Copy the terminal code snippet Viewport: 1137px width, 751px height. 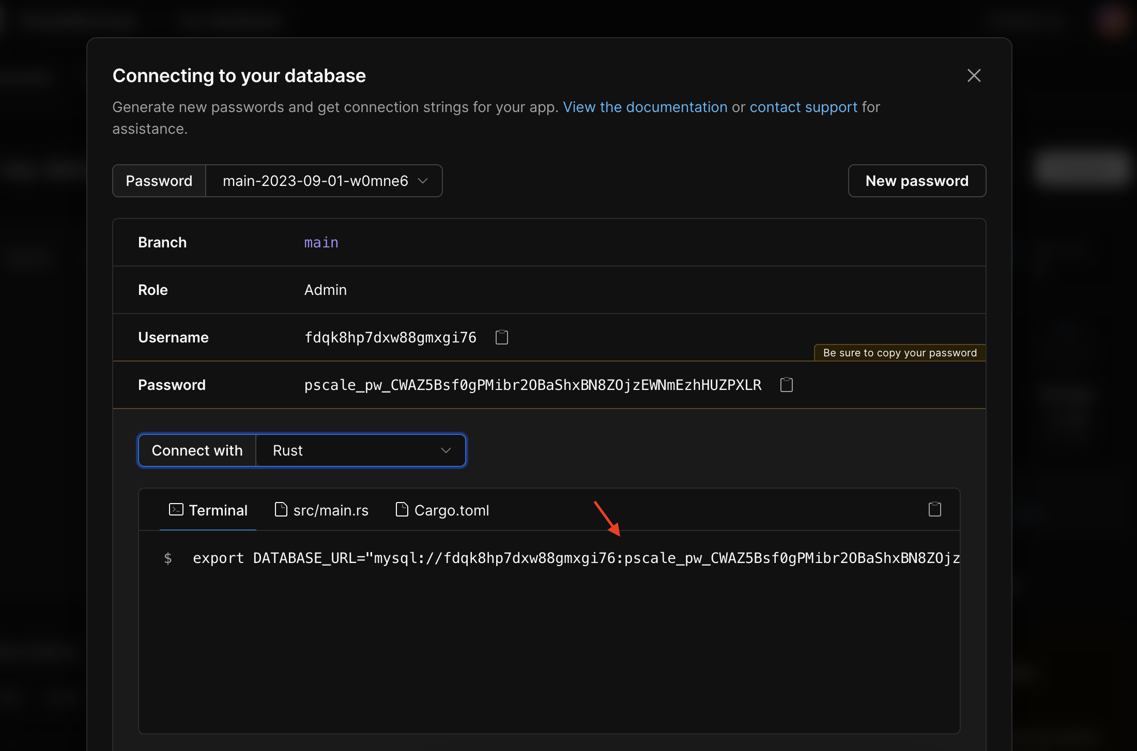pos(934,509)
